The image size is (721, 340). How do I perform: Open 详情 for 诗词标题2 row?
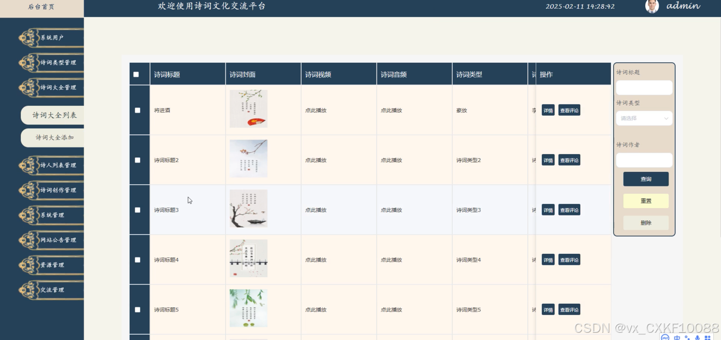click(548, 160)
